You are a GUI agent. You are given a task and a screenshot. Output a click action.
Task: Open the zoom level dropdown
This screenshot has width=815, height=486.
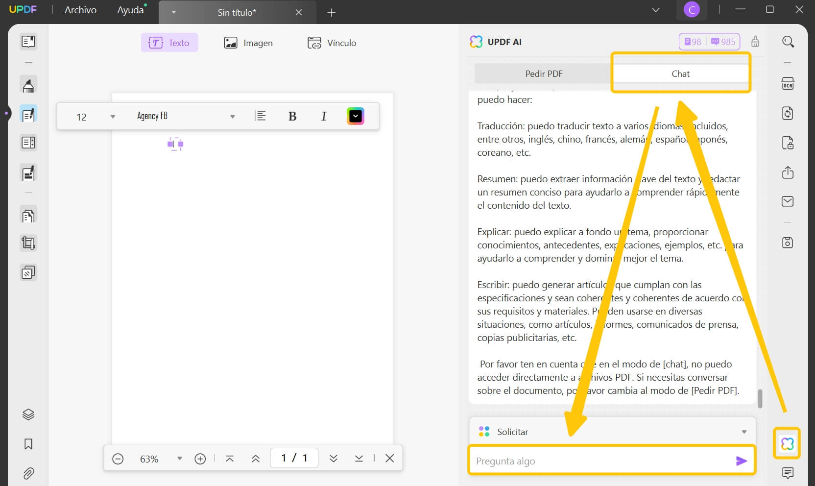pyautogui.click(x=180, y=459)
